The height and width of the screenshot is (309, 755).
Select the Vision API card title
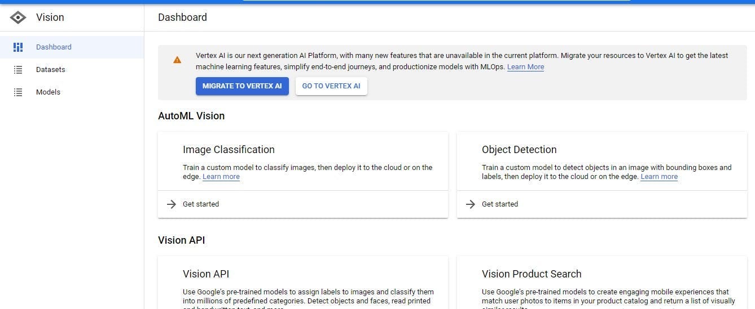click(x=206, y=274)
